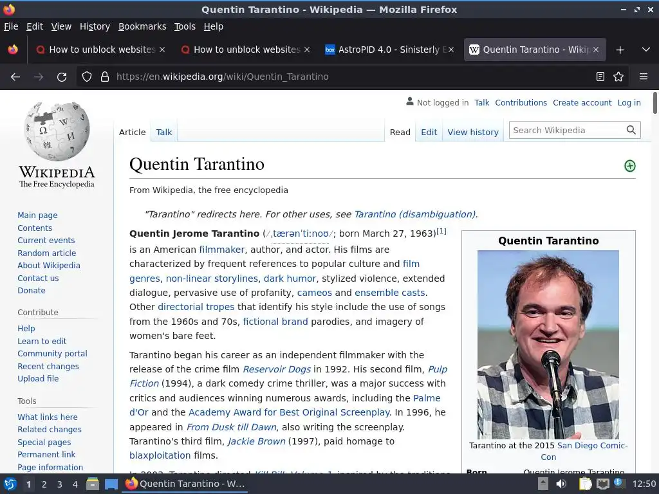Screen dimensions: 659x494
Task: Open a new tab
Action: (620, 50)
